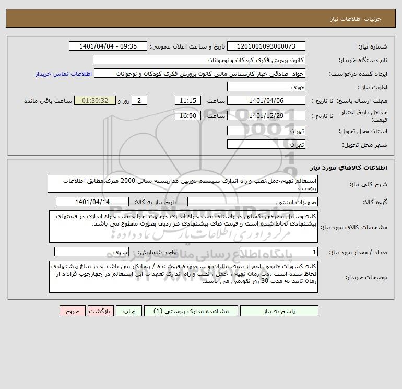Click the label اولویت نیاز
Viewport: 402px width, 389px height.
373,87
